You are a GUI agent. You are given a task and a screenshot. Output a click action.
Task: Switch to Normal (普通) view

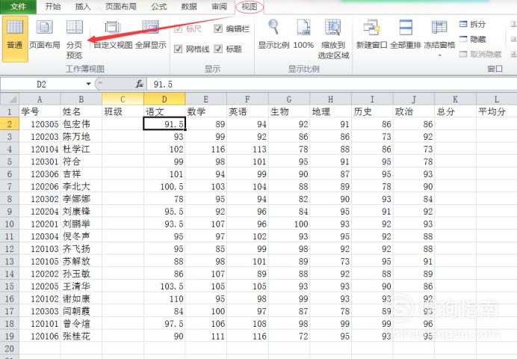click(15, 39)
